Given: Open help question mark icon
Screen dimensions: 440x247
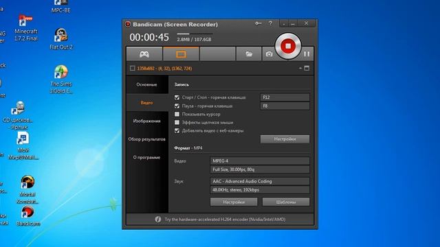Looking at the screenshot, I should click(270, 24).
